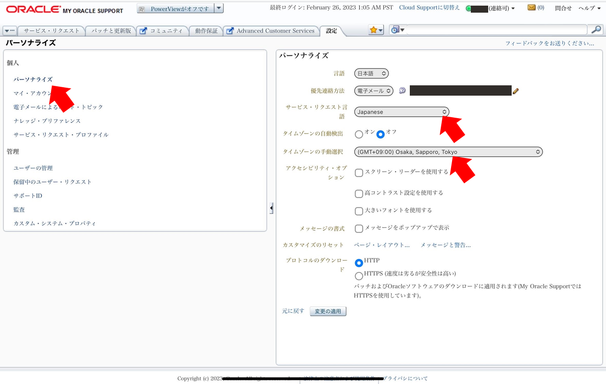The width and height of the screenshot is (606, 384).
Task: Open the サービス・リクエスト言語 Japanese dropdown
Action: point(402,112)
